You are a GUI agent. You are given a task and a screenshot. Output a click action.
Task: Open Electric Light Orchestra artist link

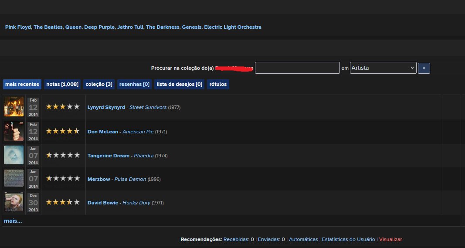coord(233,27)
